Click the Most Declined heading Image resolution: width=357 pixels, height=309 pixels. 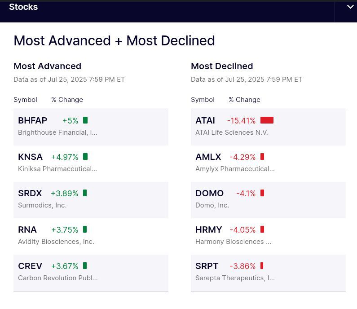pyautogui.click(x=222, y=66)
